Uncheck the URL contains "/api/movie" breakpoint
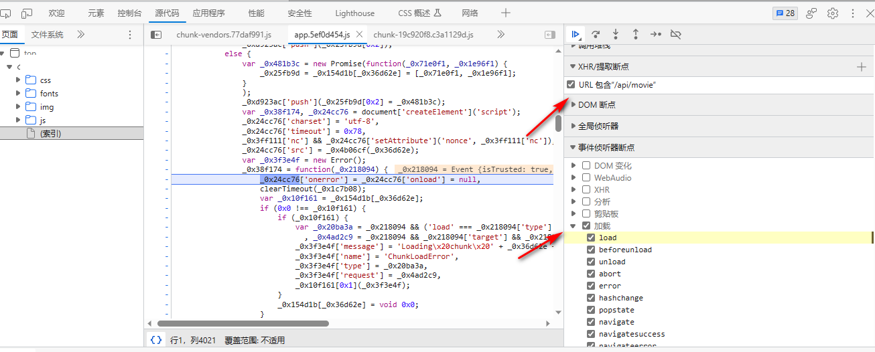875x352 pixels. click(571, 84)
